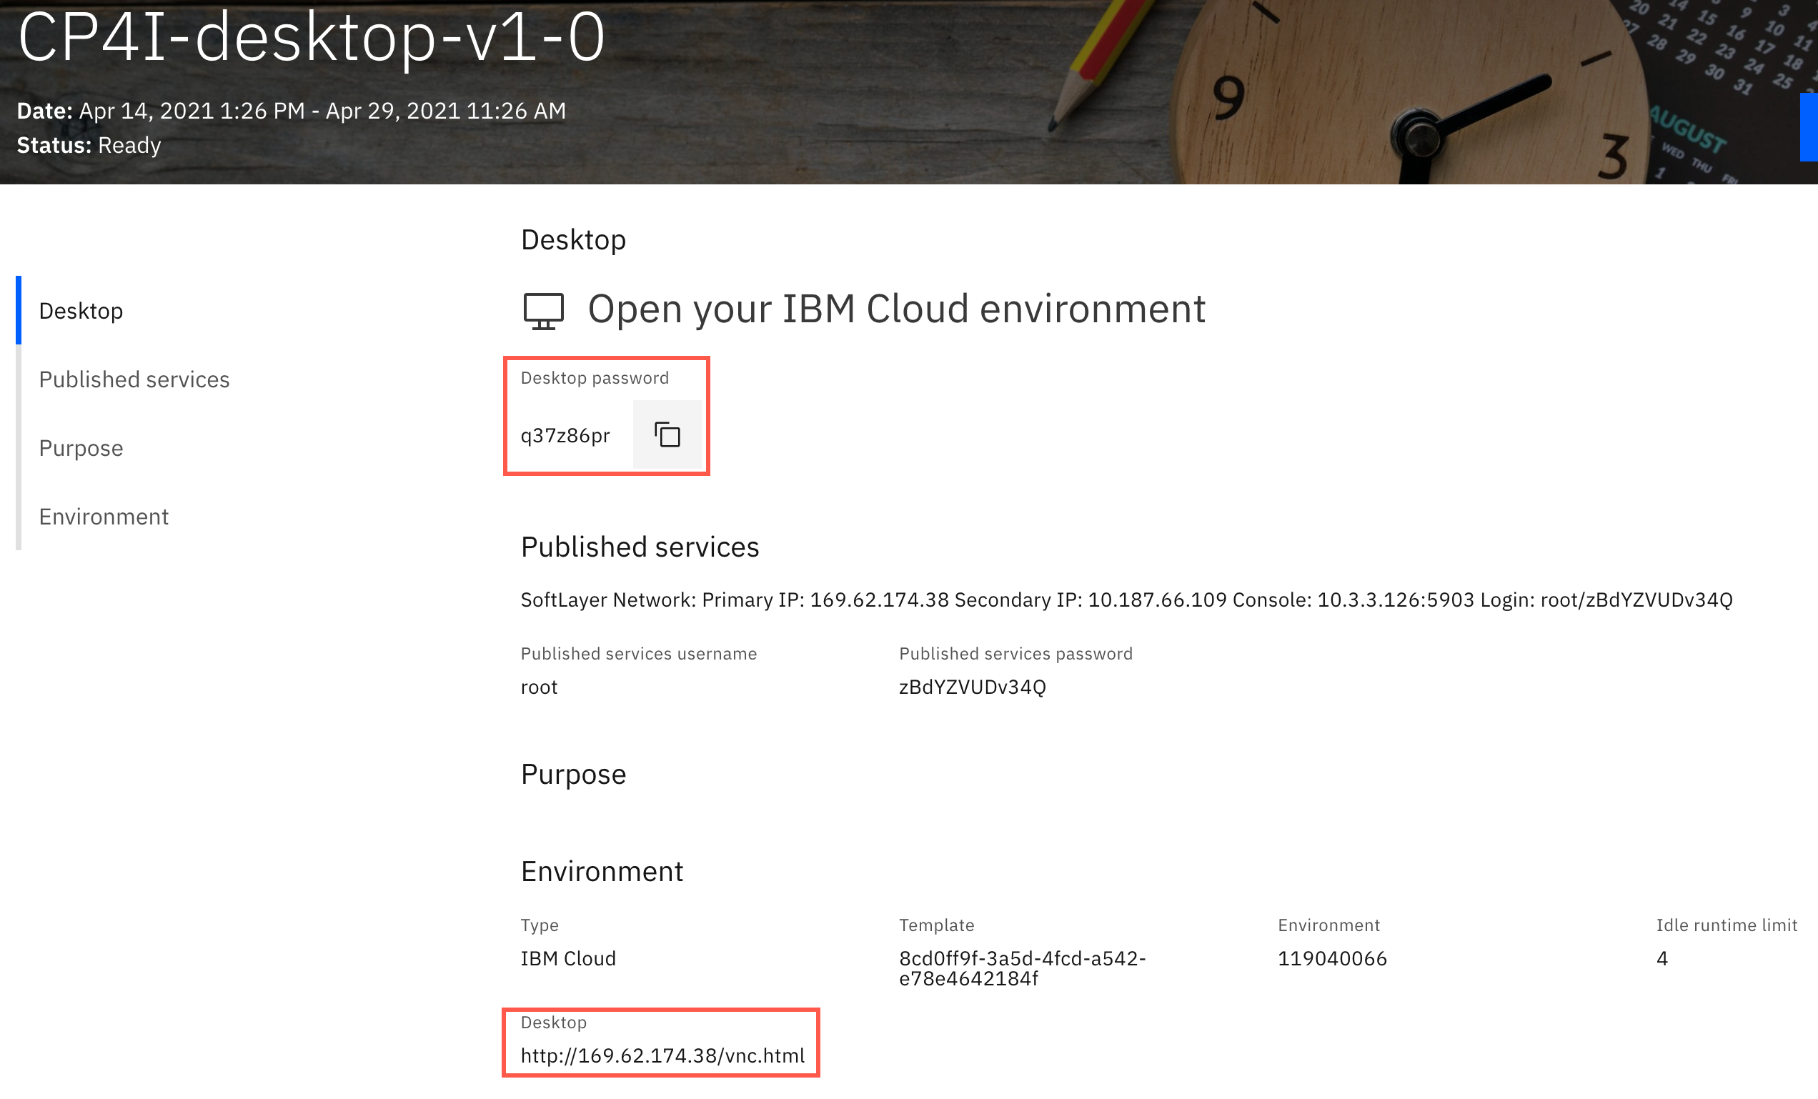Select Environment number 119040066
The height and width of the screenshot is (1099, 1818).
point(1333,958)
